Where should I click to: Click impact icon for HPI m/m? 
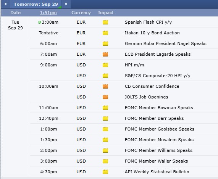click(x=105, y=65)
